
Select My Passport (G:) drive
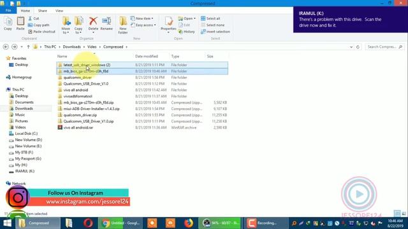click(x=28, y=158)
